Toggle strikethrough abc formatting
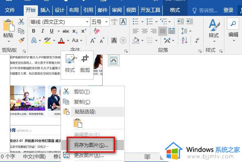 pyautogui.click(x=65, y=31)
